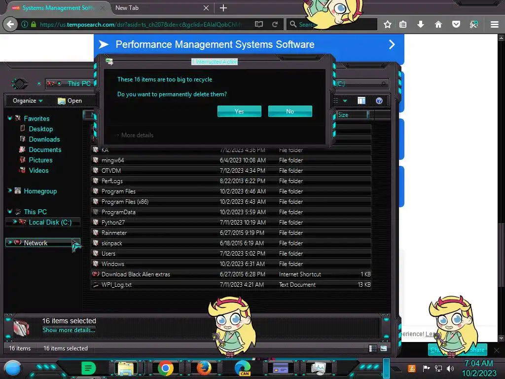This screenshot has width=505, height=379.
Task: Open Firefox from the taskbar
Action: coord(204,368)
